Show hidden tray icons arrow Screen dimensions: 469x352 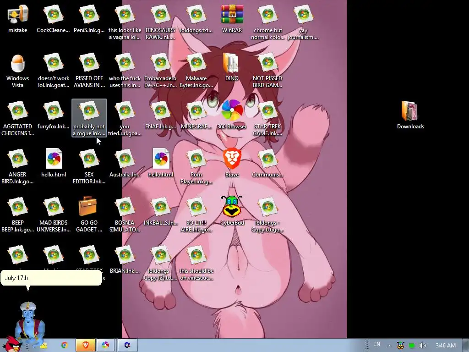(389, 346)
